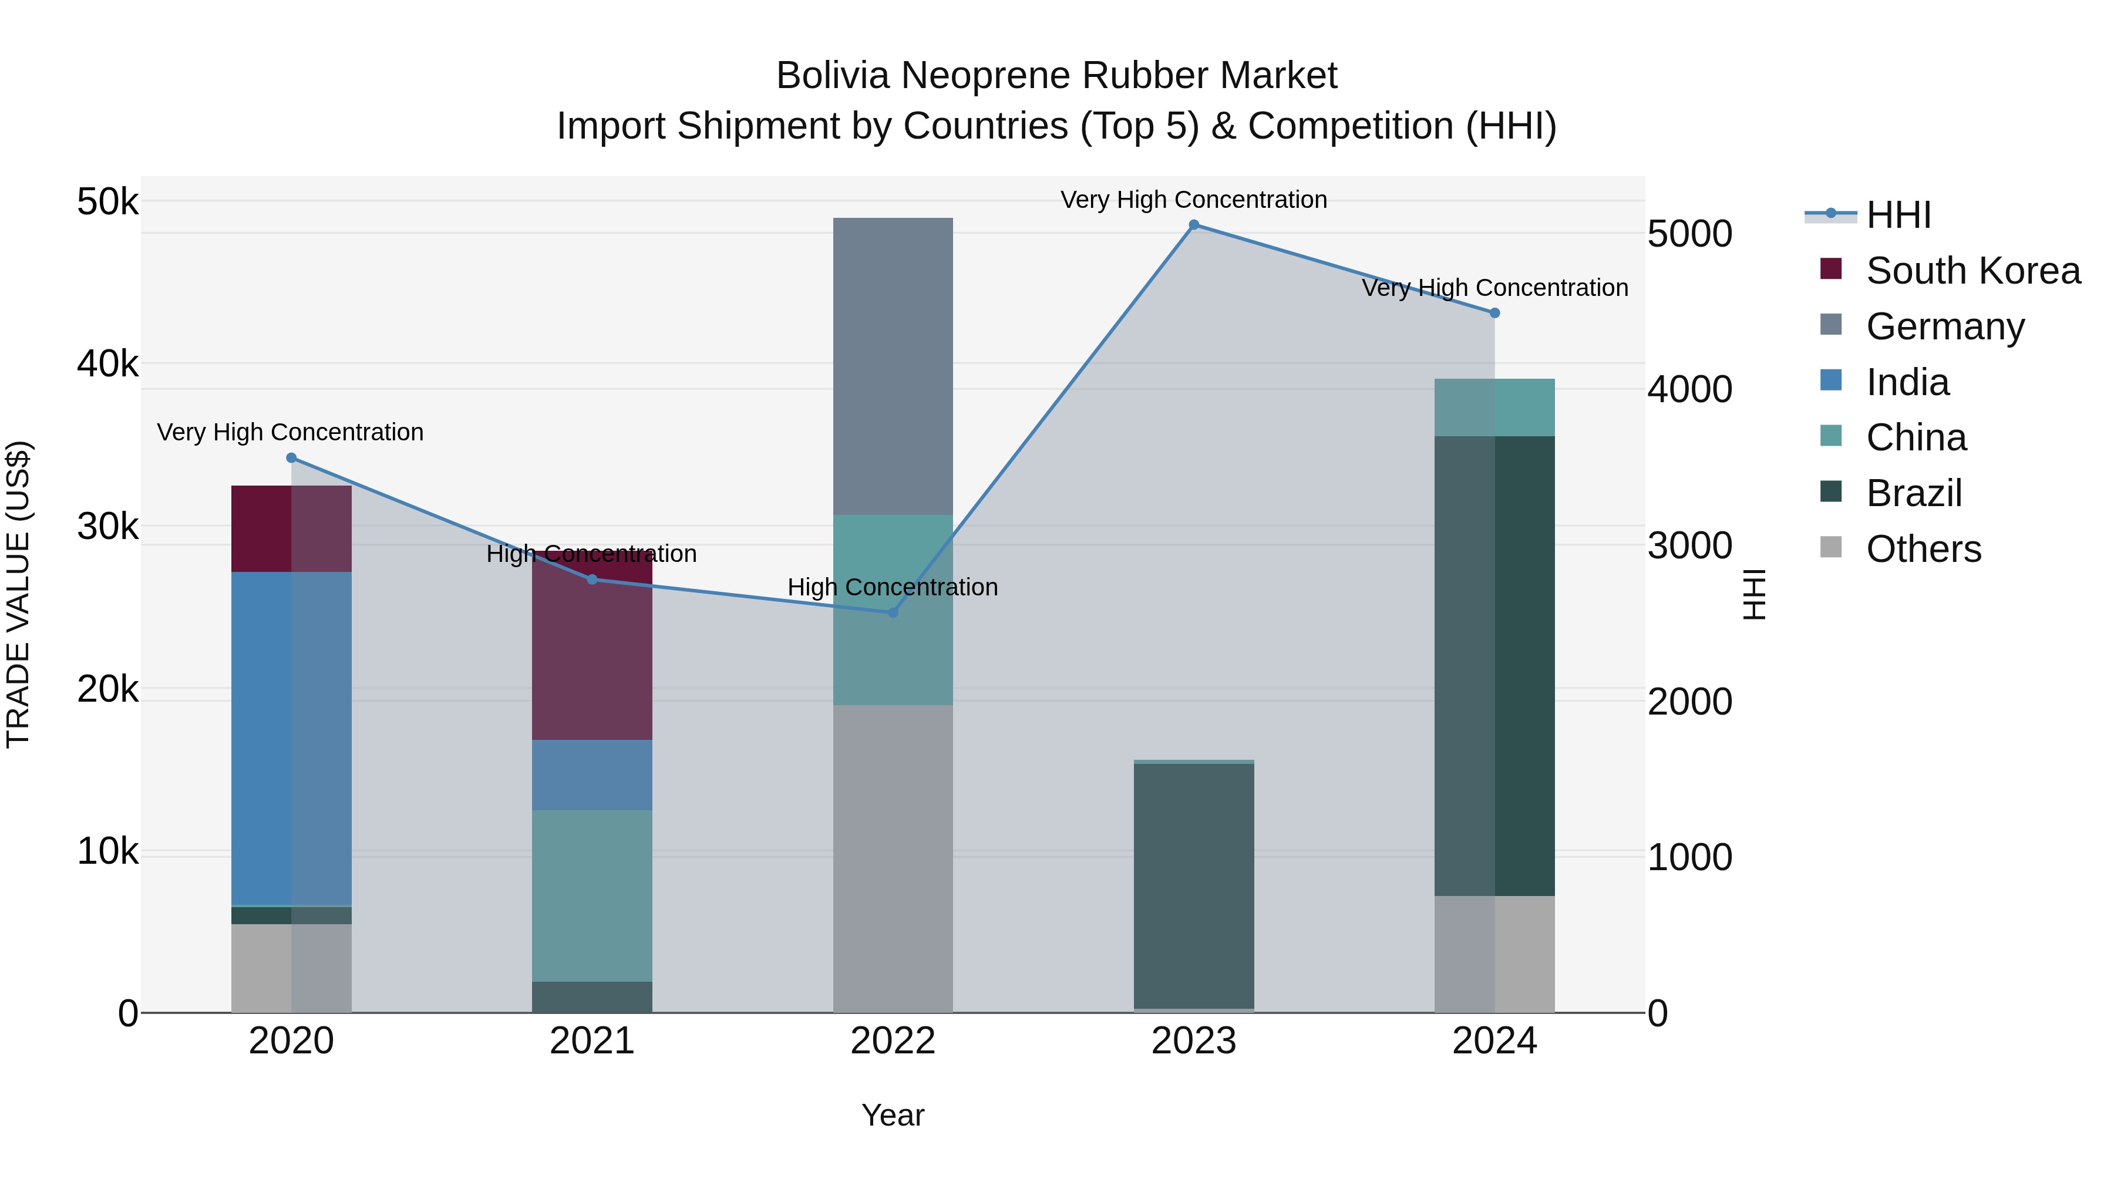The width and height of the screenshot is (2114, 1189).
Task: Toggle China legend entry
Action: click(1893, 437)
